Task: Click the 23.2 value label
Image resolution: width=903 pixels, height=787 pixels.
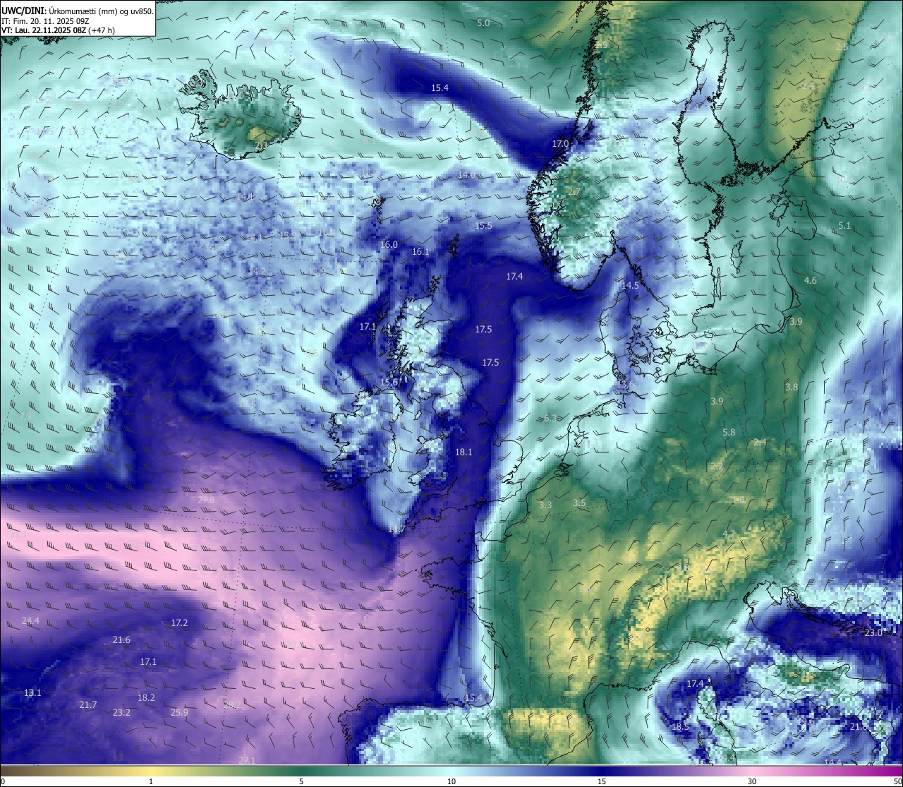Action: coord(121,713)
